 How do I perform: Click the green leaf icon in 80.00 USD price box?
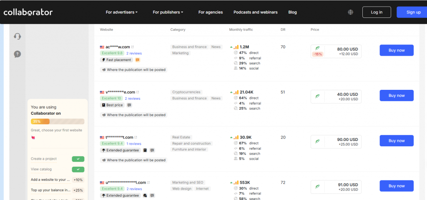click(317, 48)
